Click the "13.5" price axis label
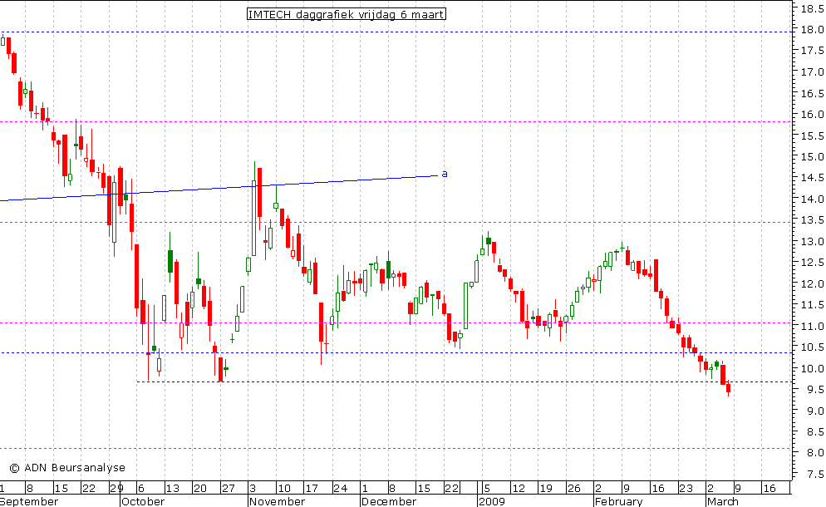 813,219
